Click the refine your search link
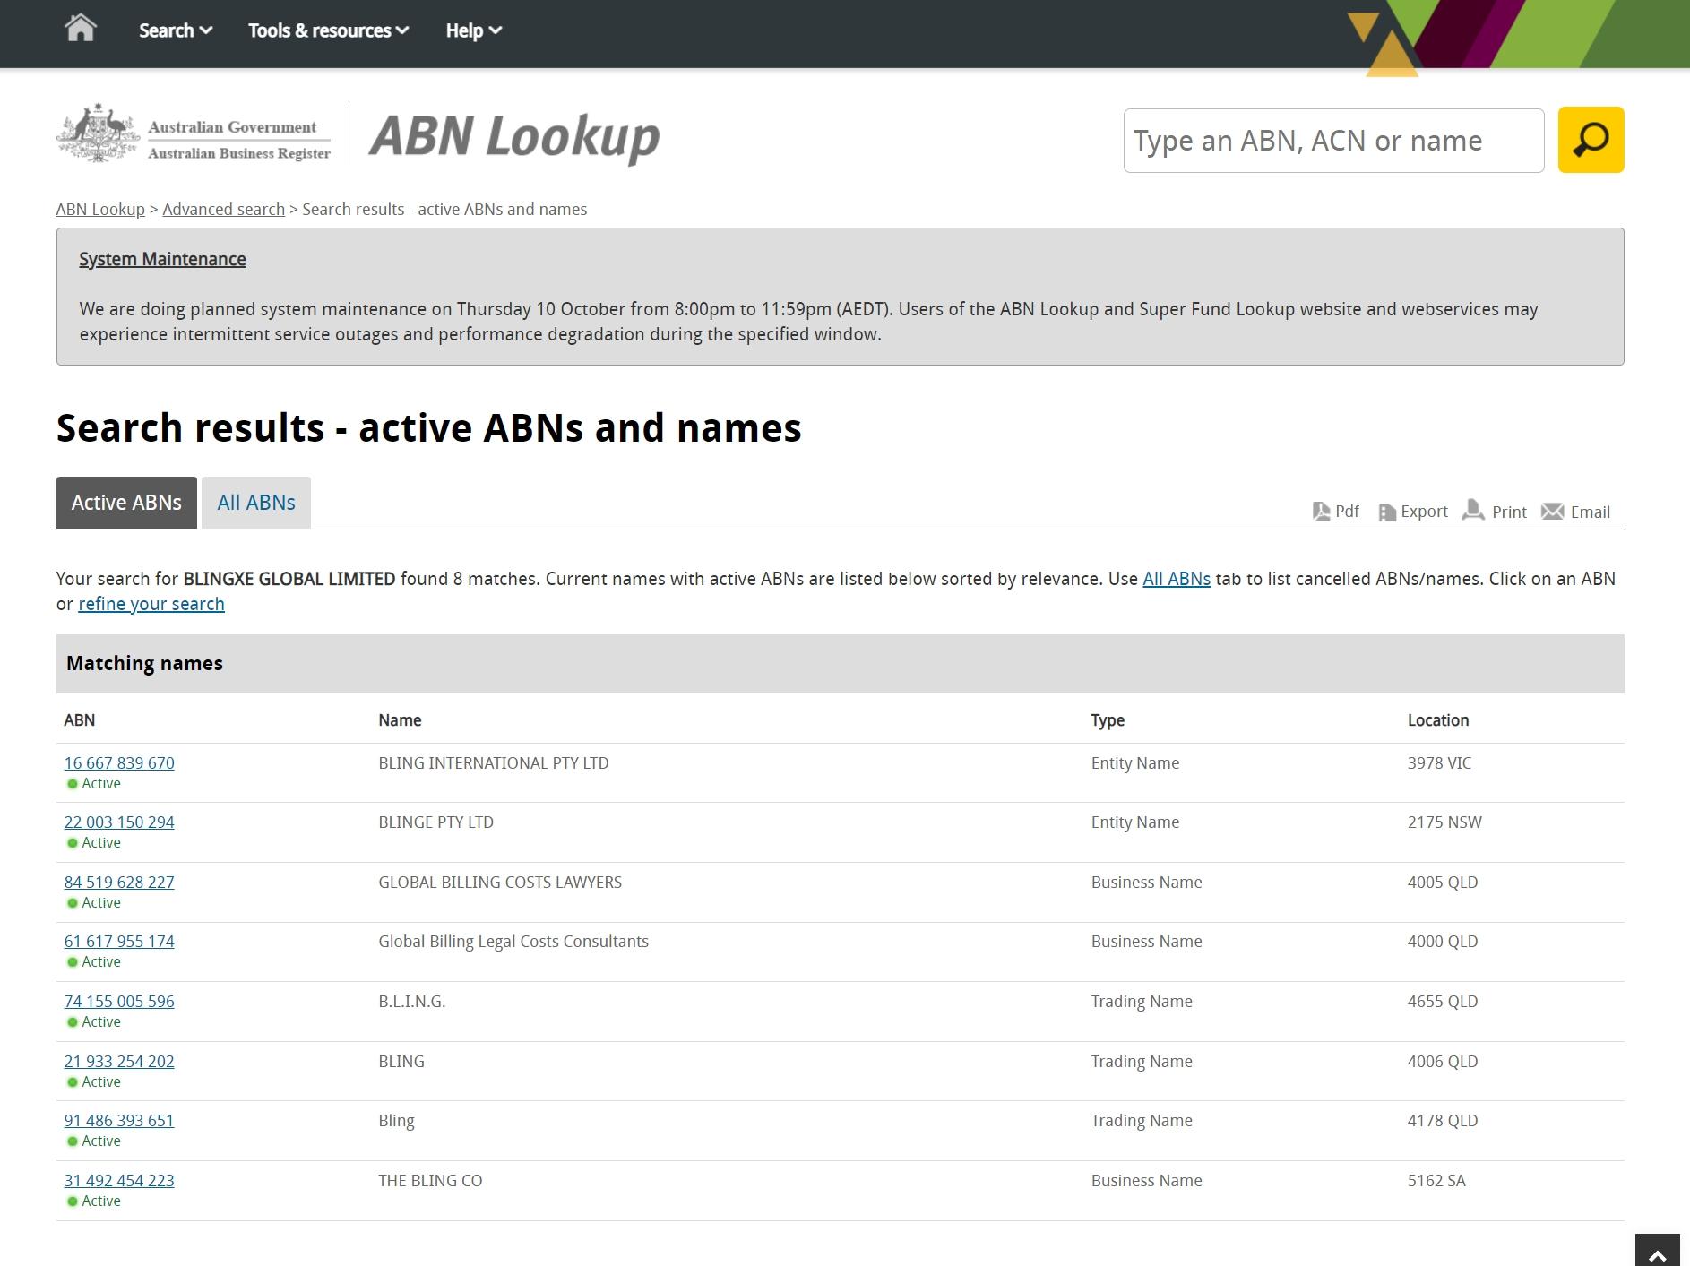This screenshot has height=1266, width=1690. tap(151, 604)
